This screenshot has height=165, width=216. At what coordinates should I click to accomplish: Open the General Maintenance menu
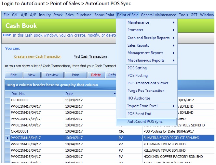coord(158,15)
